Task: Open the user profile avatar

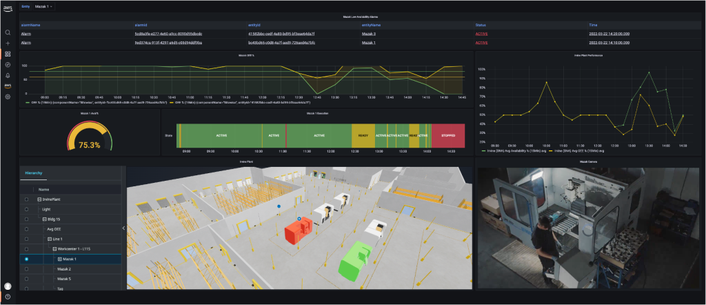Action: [8, 286]
